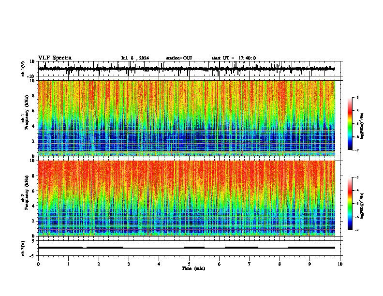Click the "0" tick on the Time axis

38,264
